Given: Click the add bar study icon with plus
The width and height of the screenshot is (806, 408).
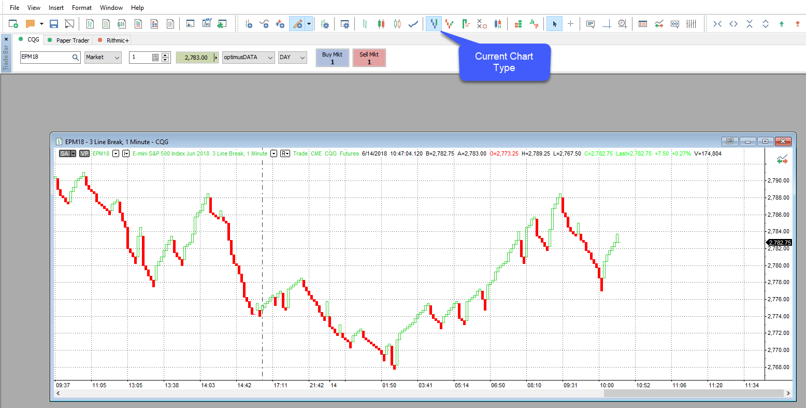Looking at the screenshot, I should coord(249,24).
